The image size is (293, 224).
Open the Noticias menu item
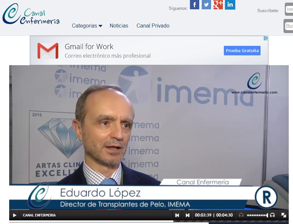(119, 26)
